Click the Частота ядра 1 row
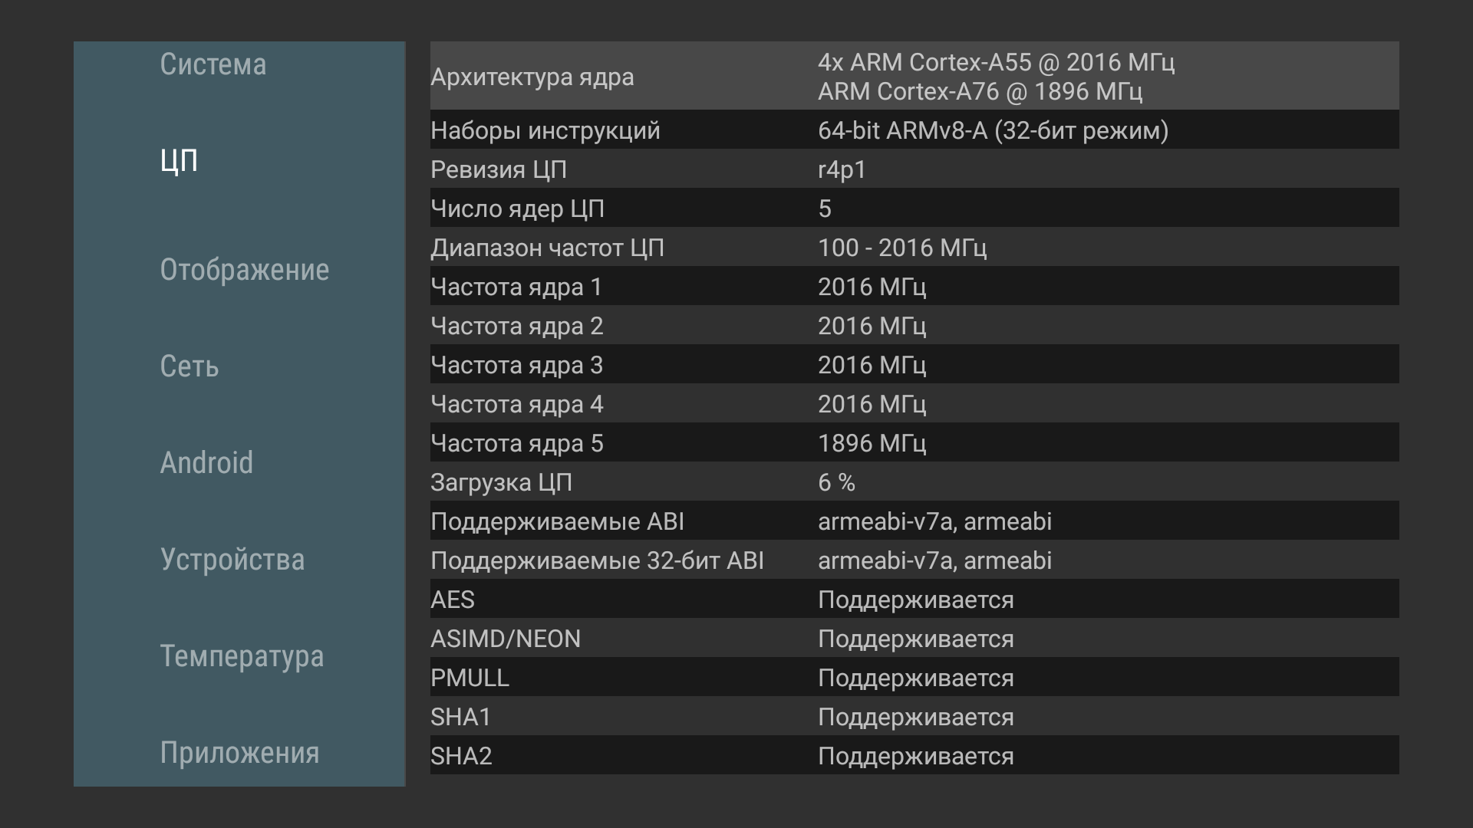This screenshot has width=1473, height=828. (x=914, y=287)
